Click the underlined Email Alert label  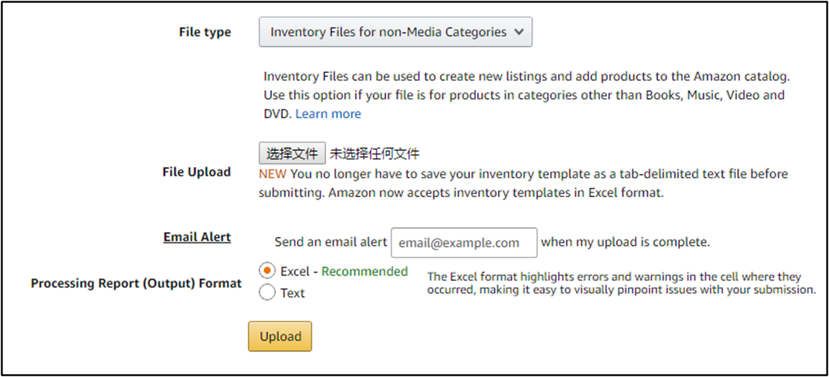click(197, 237)
